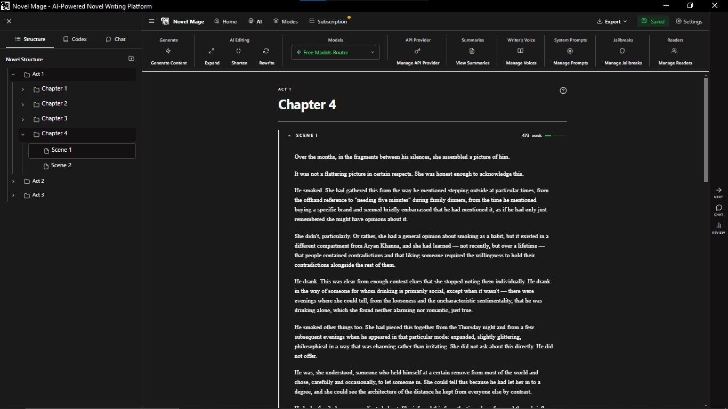
Task: Click the editor vertical scrollbar thumb
Action: (x=706, y=130)
